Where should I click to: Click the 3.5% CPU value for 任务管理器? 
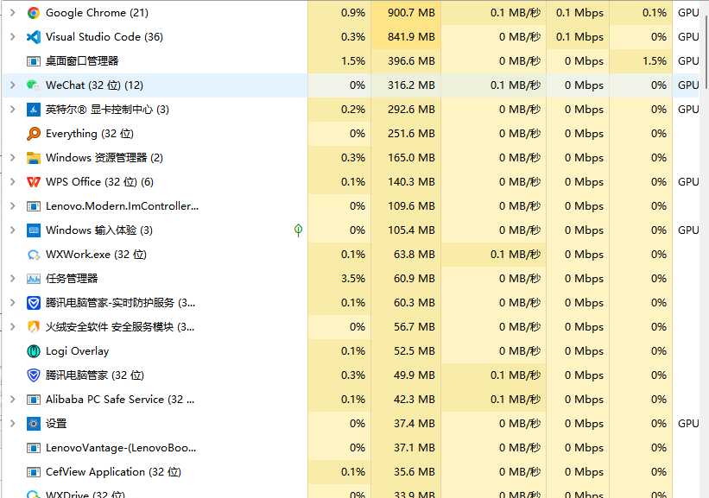tap(353, 279)
